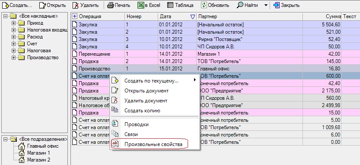Click the Текст column header
This screenshot has width=360, height=165.
click(350, 16)
